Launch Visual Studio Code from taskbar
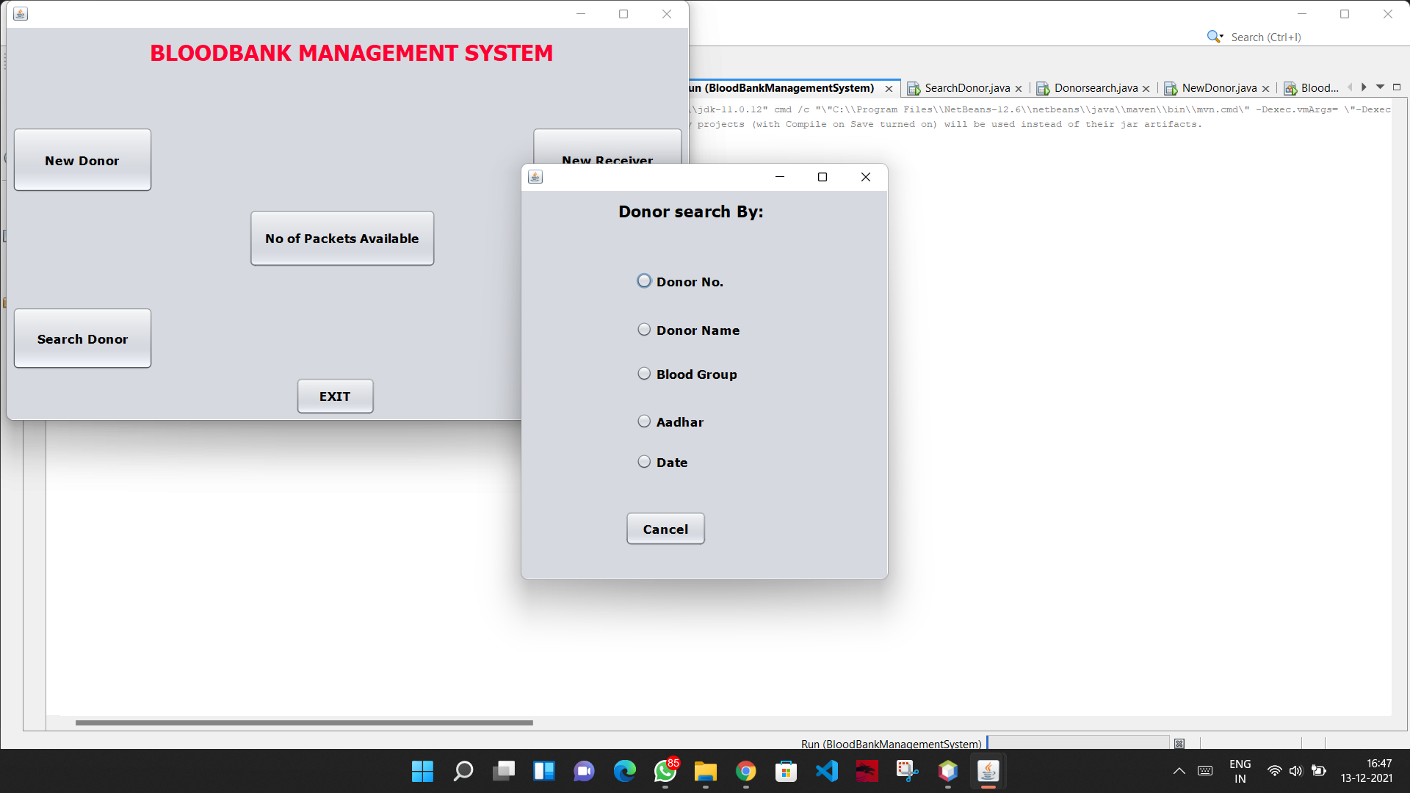Viewport: 1410px width, 793px height. tap(827, 771)
